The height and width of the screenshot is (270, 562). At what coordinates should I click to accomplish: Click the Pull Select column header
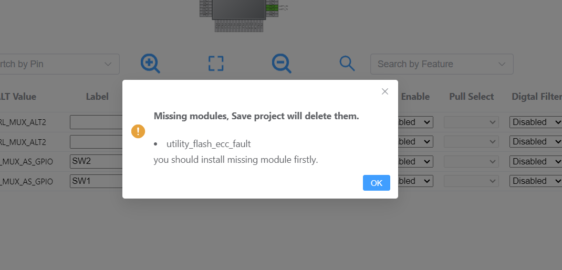(x=471, y=97)
